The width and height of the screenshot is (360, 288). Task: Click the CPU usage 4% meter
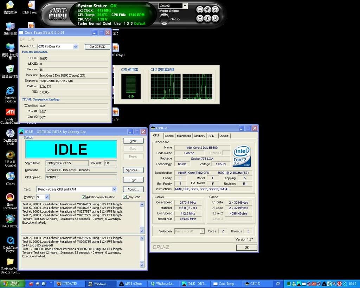tap(131, 87)
